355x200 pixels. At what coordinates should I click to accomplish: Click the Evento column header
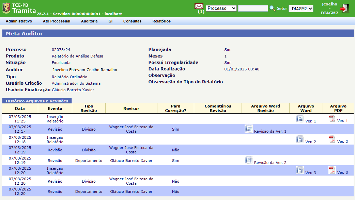pos(55,109)
